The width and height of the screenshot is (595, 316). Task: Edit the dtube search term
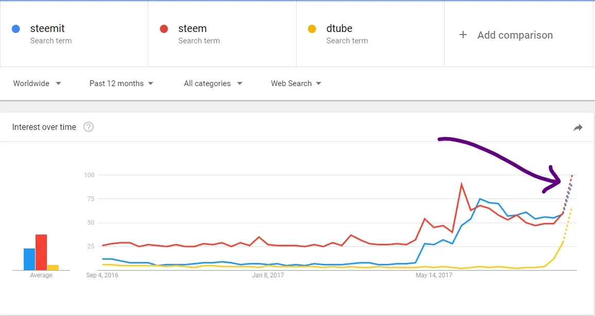[x=370, y=34]
